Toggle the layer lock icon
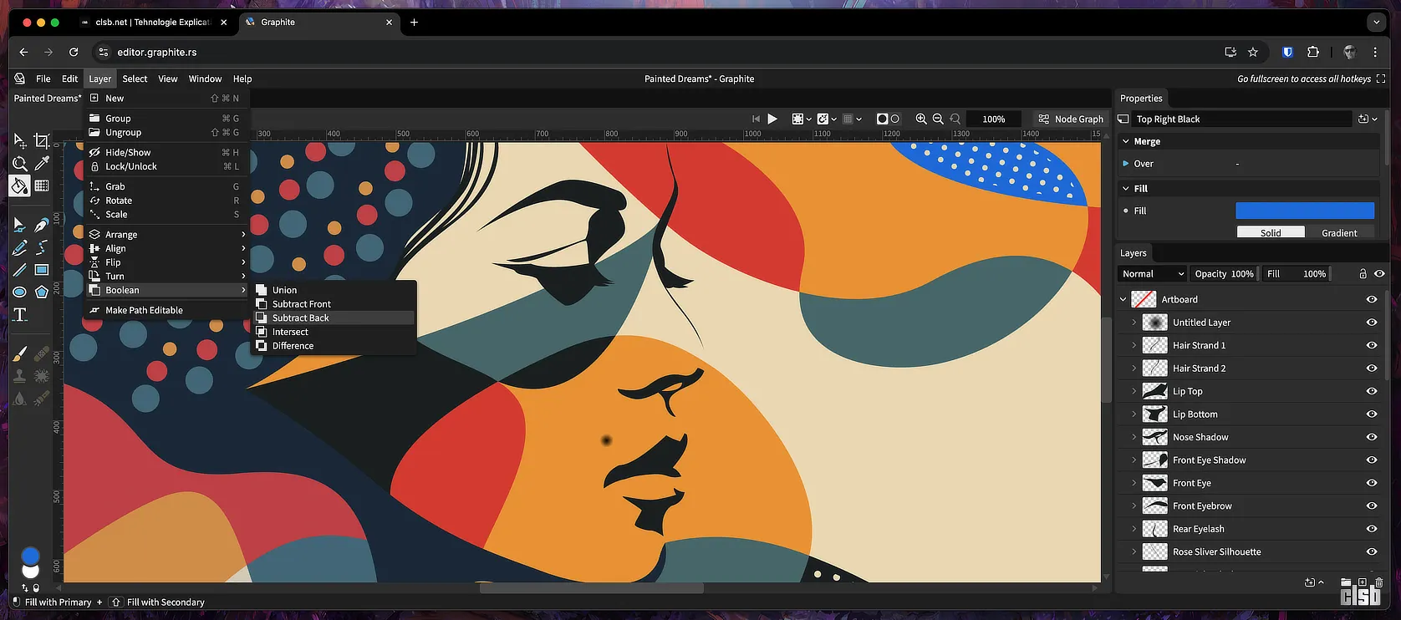The image size is (1401, 620). tap(1363, 273)
